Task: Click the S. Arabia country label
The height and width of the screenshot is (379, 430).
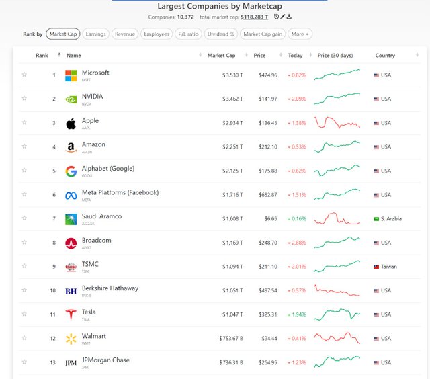Action: pyautogui.click(x=391, y=219)
